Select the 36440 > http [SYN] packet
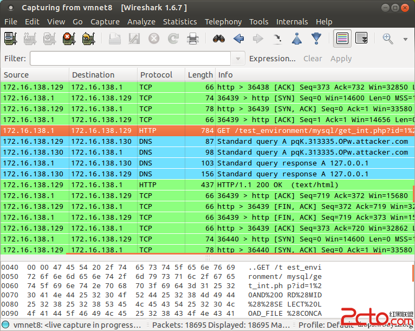The width and height of the screenshot is (415, 331). (207, 239)
